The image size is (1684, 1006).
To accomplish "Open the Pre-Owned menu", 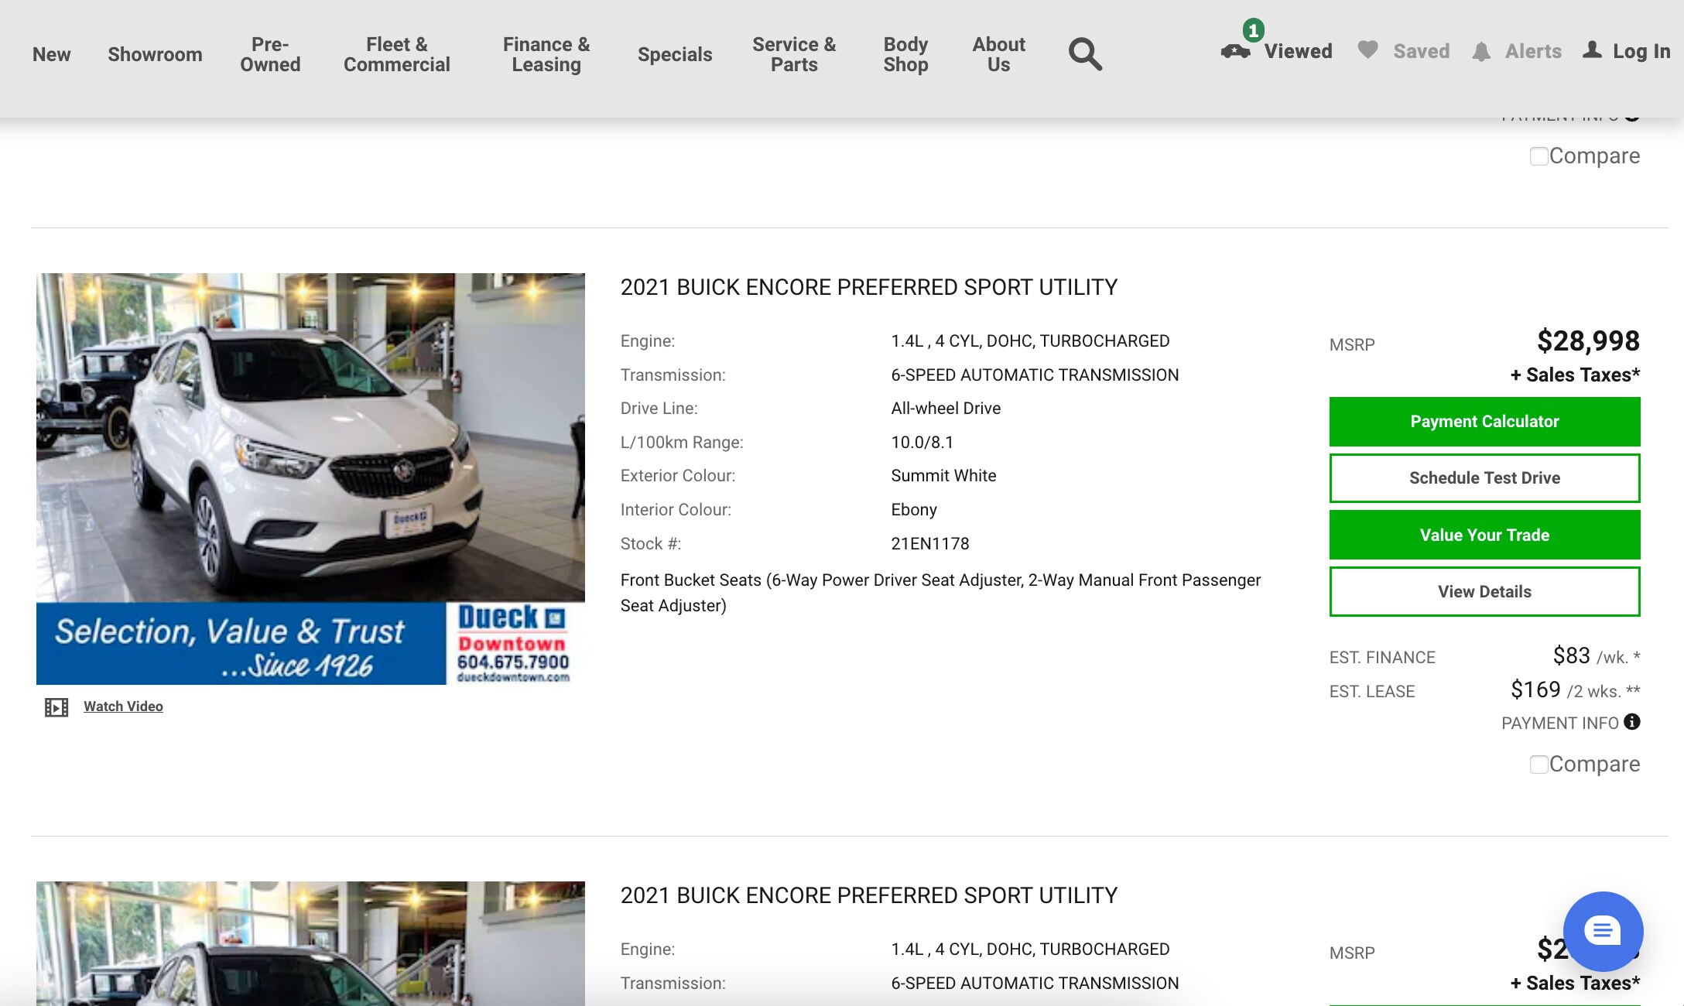I will tap(270, 54).
